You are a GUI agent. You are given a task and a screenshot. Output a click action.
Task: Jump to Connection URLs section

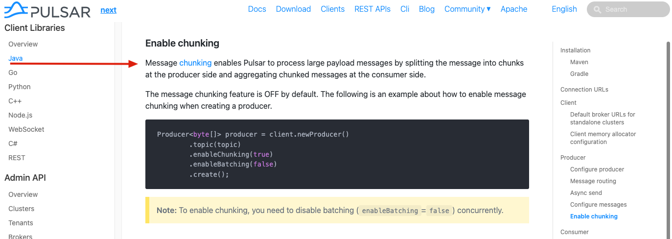point(584,90)
